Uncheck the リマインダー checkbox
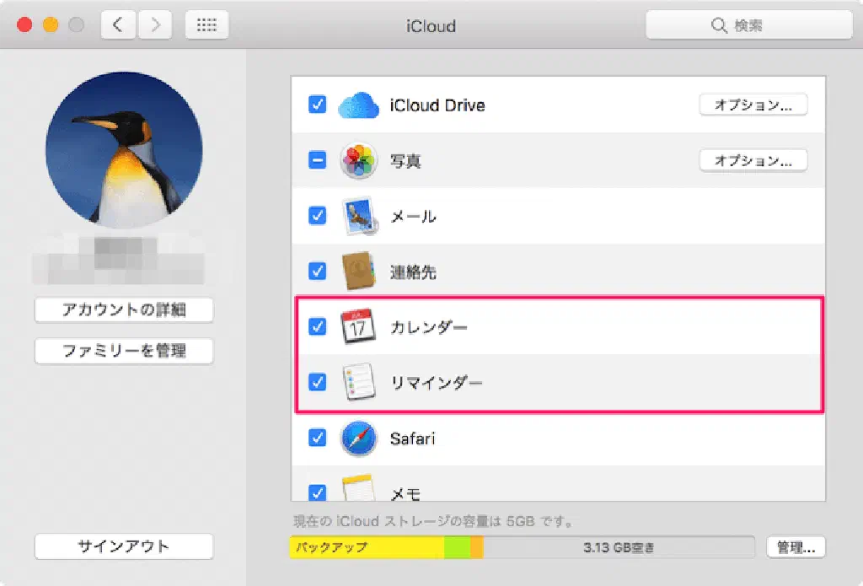 (x=318, y=383)
